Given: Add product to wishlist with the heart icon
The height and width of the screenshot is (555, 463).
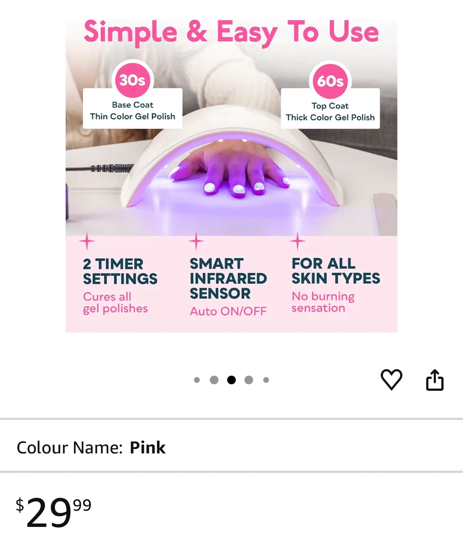Looking at the screenshot, I should [391, 380].
